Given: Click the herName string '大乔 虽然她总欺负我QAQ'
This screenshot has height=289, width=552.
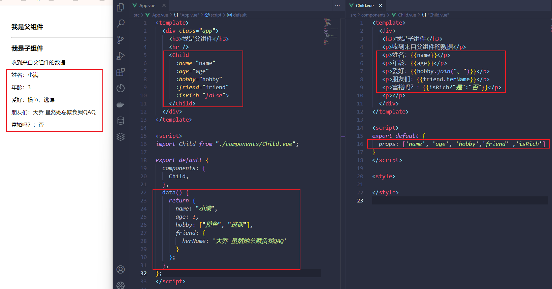Looking at the screenshot, I should (249, 241).
